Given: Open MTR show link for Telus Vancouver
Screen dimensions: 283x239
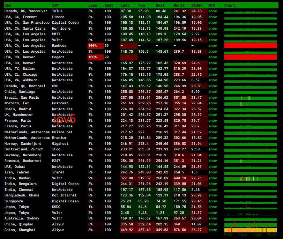Looking at the screenshot, I should [213, 11].
